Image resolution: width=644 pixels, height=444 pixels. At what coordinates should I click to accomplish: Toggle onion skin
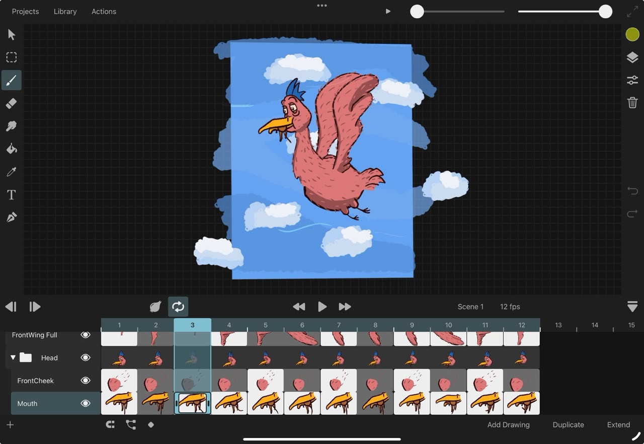155,307
